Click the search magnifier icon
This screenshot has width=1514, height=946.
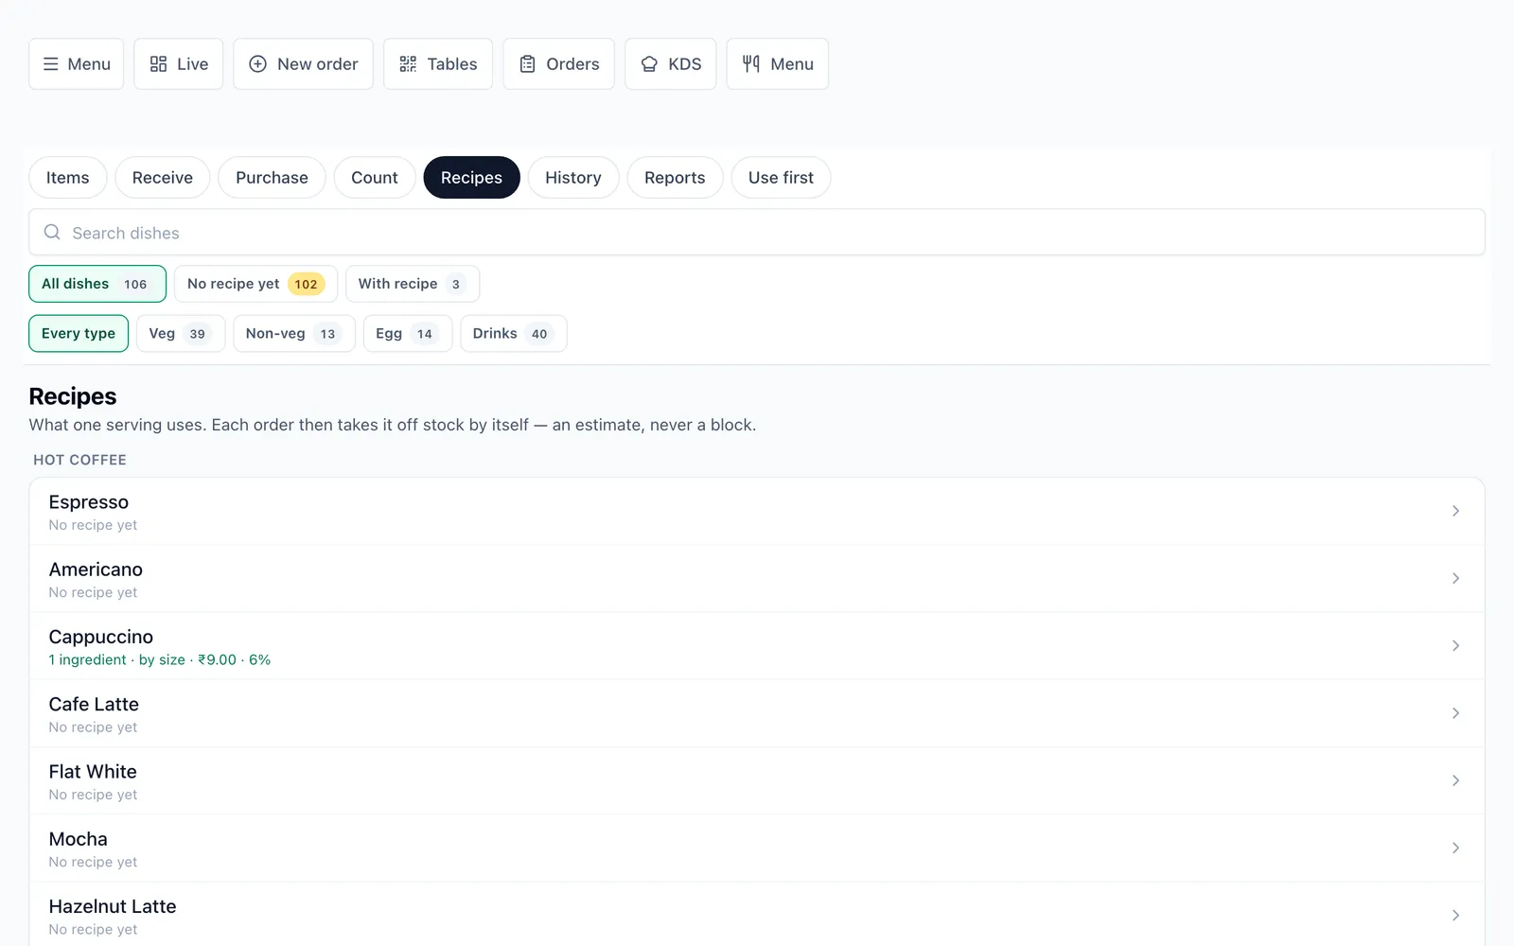click(53, 233)
